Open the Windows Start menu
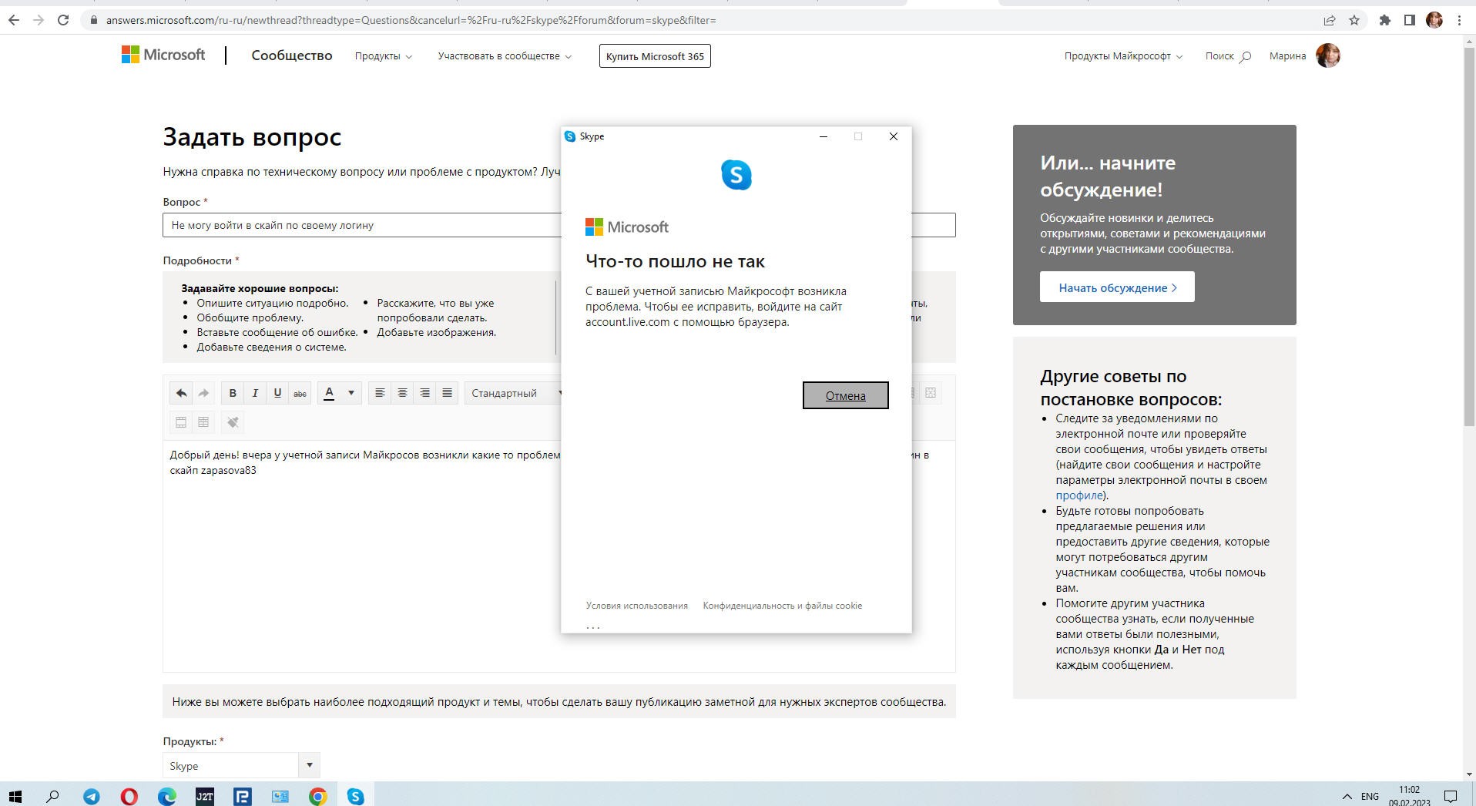This screenshot has height=806, width=1476. pos(15,796)
